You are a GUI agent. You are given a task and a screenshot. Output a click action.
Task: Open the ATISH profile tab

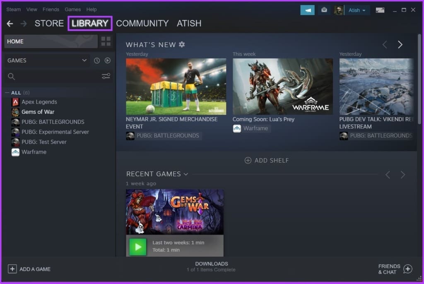[x=189, y=24]
